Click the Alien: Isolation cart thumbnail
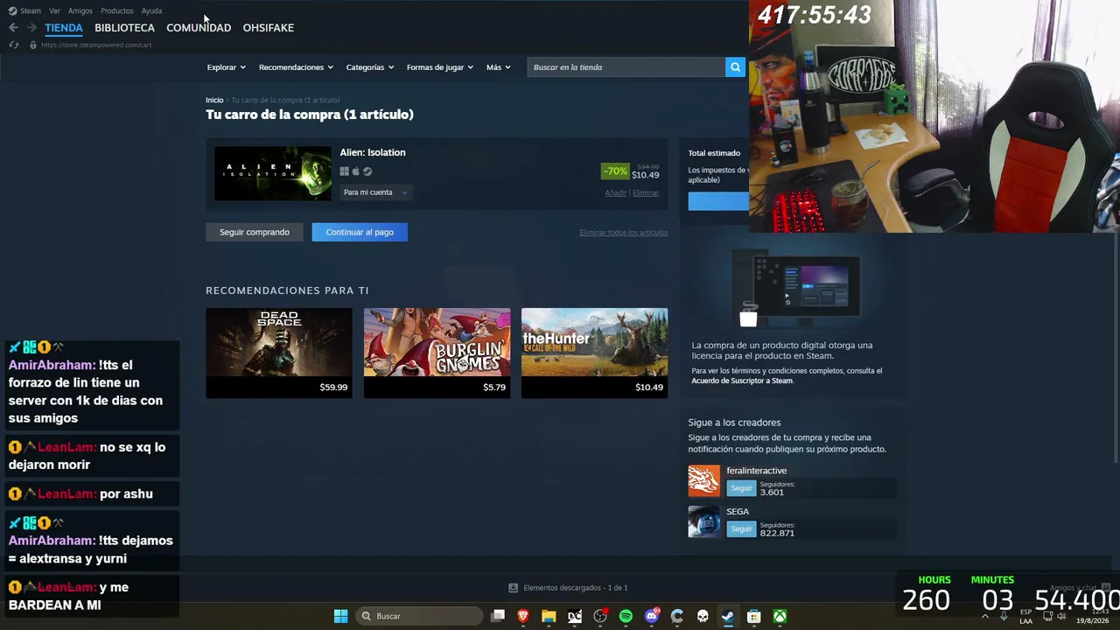Image resolution: width=1120 pixels, height=630 pixels. 273,173
